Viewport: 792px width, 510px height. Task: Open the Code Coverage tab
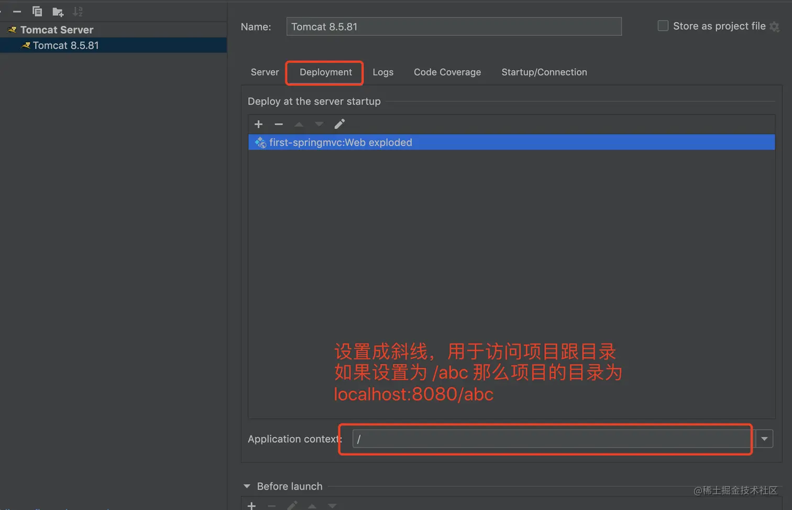point(447,72)
